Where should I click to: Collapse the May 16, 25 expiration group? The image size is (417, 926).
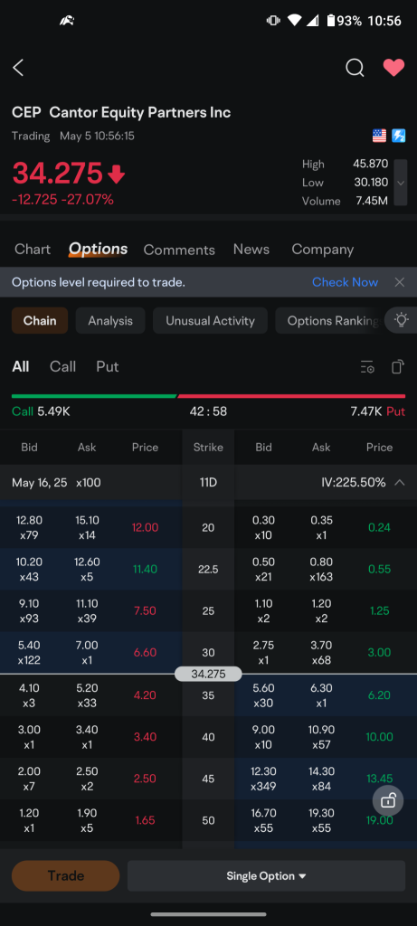coord(400,483)
